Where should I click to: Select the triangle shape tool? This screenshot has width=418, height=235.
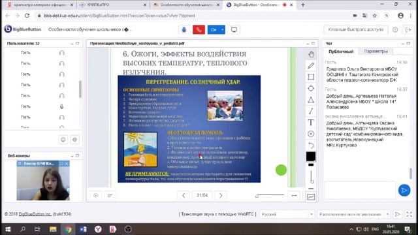point(311,100)
